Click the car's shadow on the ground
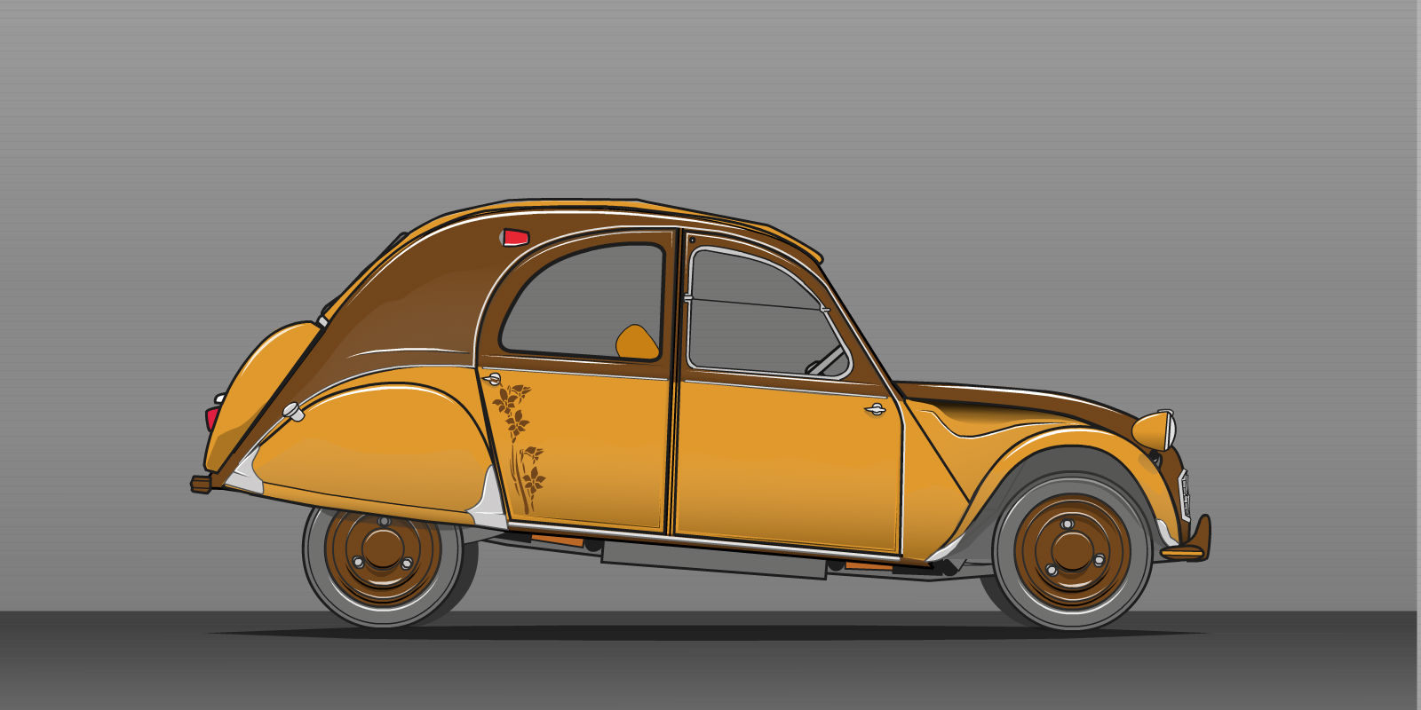The image size is (1421, 710). (x=710, y=634)
